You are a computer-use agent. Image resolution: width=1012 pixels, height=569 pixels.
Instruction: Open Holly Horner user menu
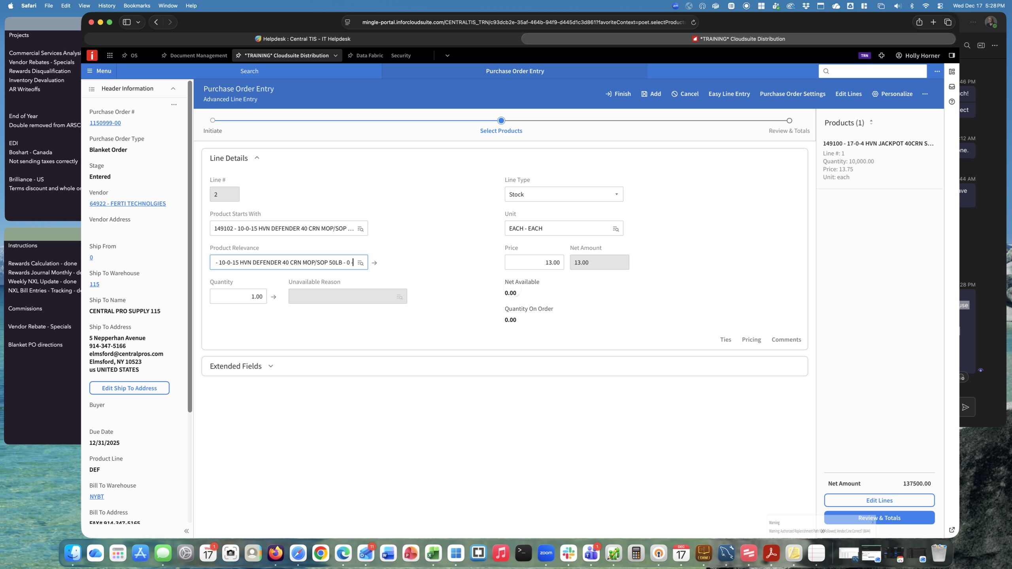(918, 55)
